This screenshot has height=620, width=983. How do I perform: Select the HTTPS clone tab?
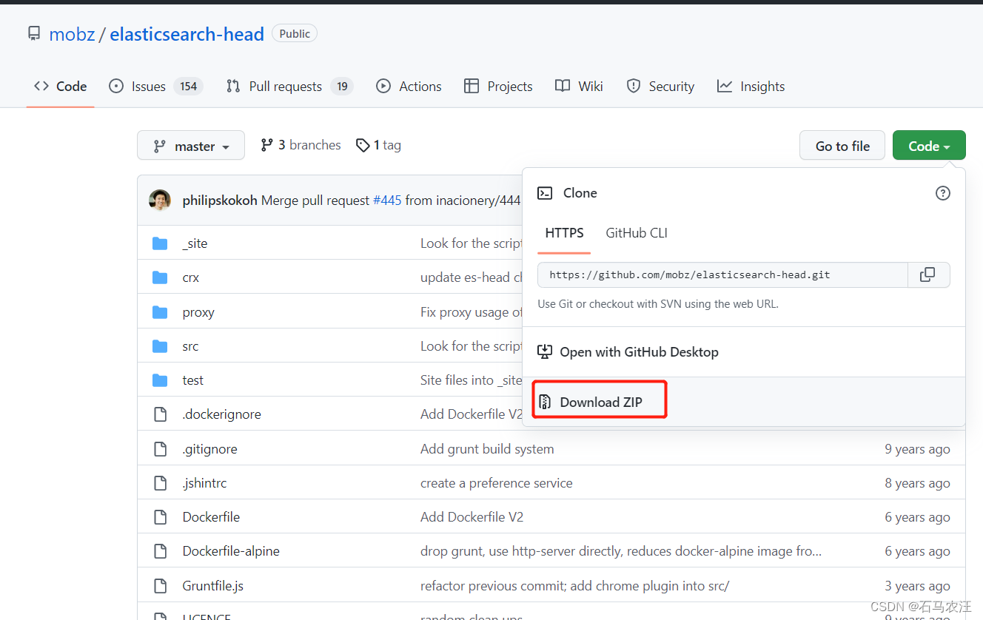564,233
